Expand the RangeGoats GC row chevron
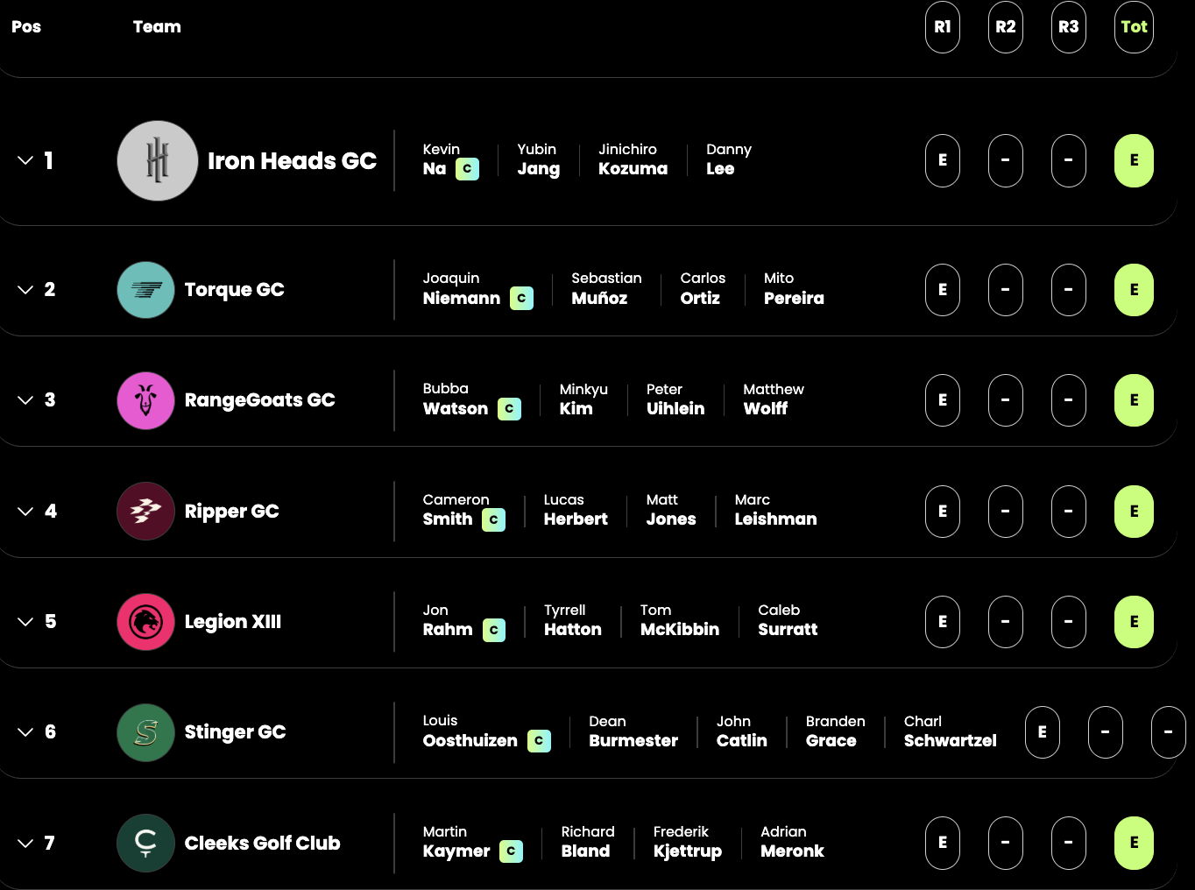This screenshot has width=1195, height=890. tap(25, 400)
